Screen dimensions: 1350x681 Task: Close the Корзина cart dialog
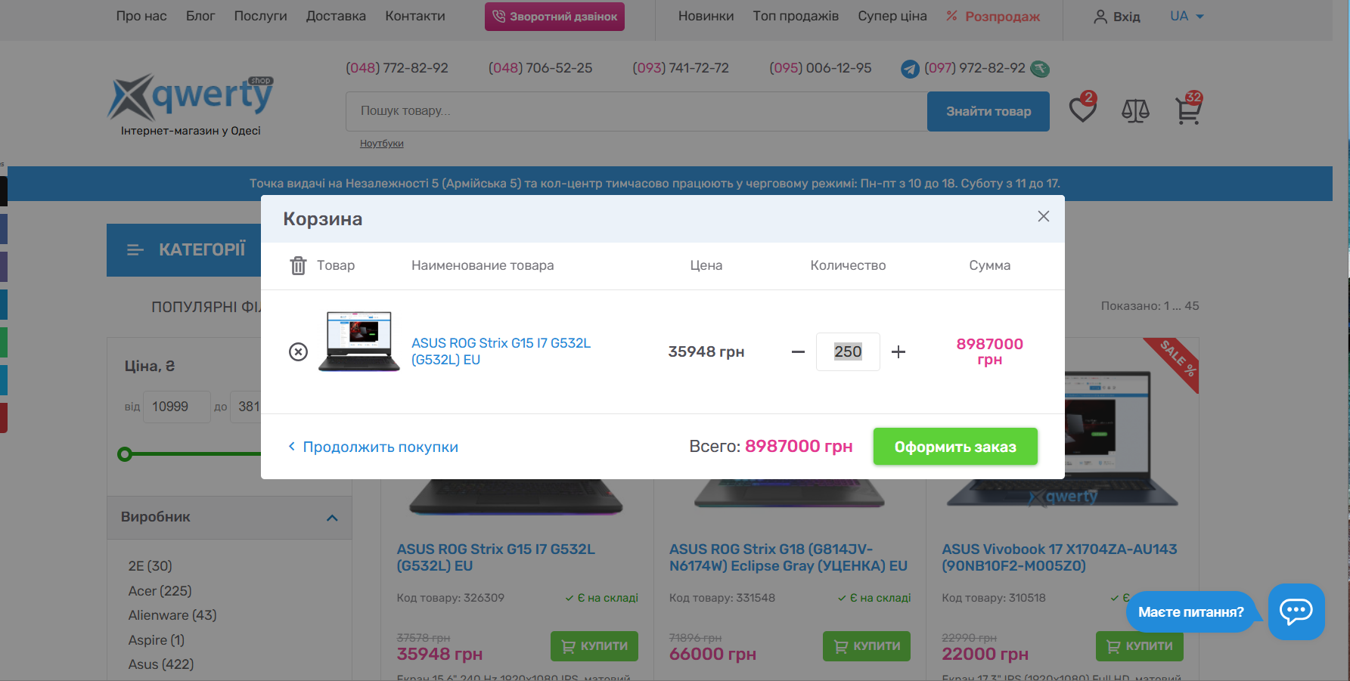pyautogui.click(x=1044, y=216)
